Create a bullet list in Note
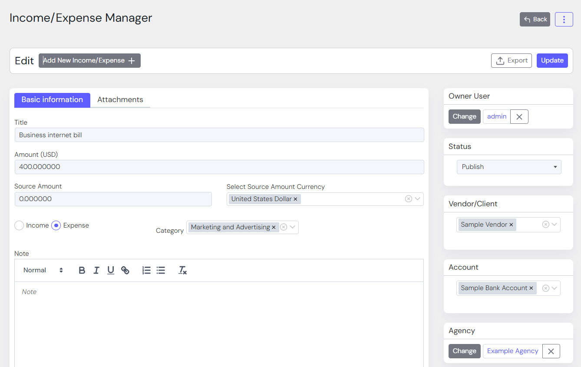Image resolution: width=581 pixels, height=367 pixels. coord(161,271)
